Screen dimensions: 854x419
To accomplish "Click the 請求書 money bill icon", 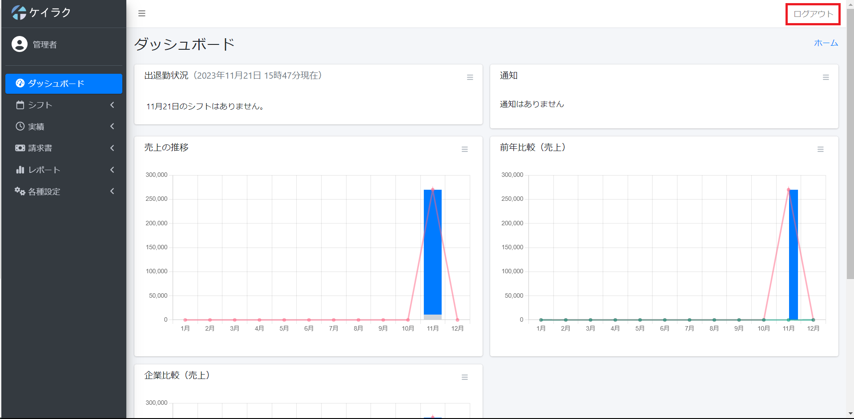I will coord(20,148).
